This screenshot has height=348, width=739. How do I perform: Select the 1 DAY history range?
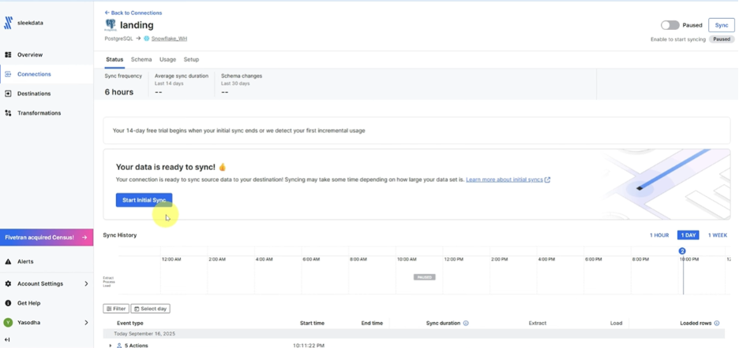(x=688, y=235)
